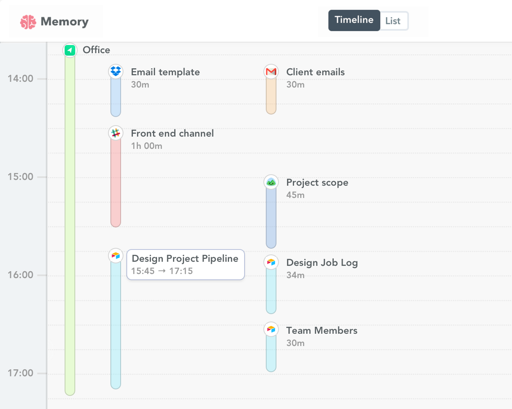Click the Design Job Log app icon
The height and width of the screenshot is (409, 512).
[x=271, y=262]
